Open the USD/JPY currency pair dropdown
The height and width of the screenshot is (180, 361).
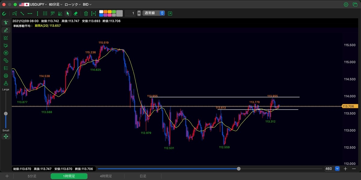pos(33,4)
